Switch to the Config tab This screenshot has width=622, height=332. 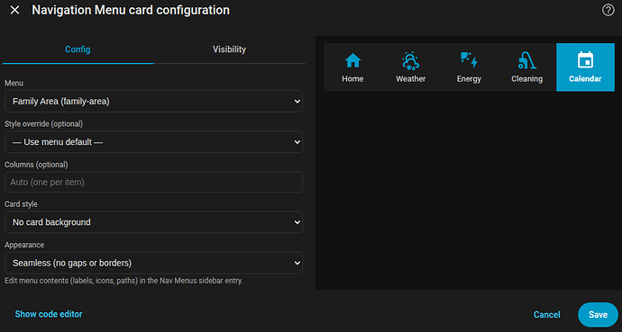coord(78,49)
